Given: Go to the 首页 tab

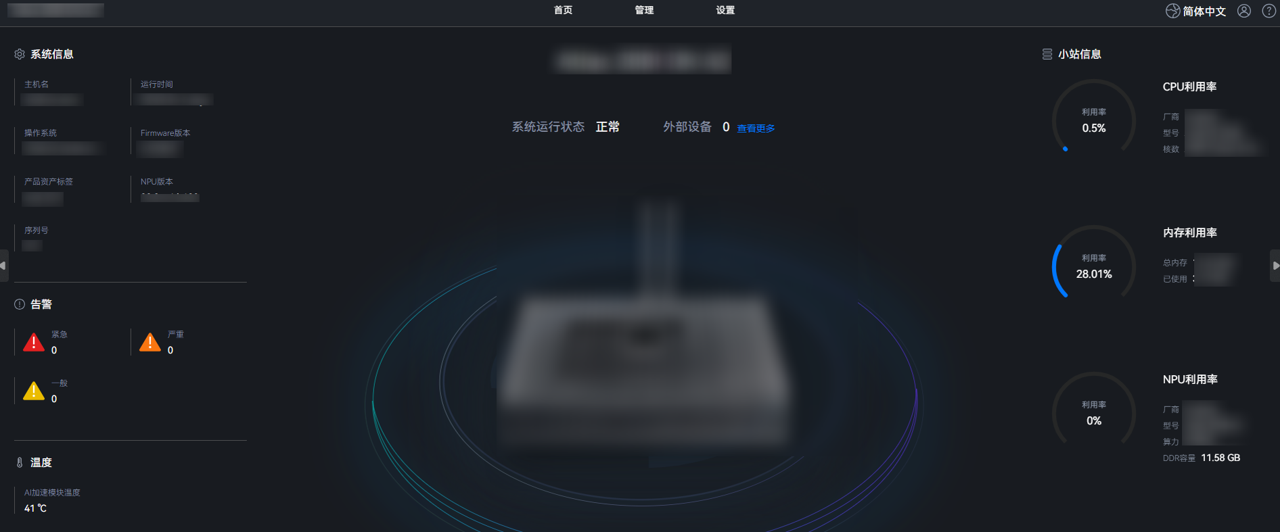Looking at the screenshot, I should pos(563,10).
